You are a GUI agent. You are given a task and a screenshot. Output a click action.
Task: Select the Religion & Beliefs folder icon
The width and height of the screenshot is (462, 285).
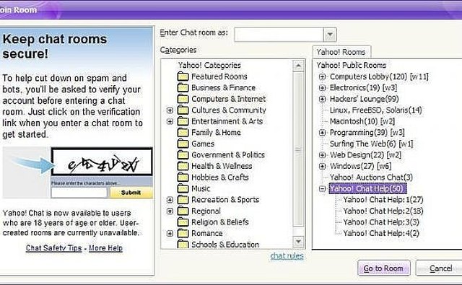[183, 222]
